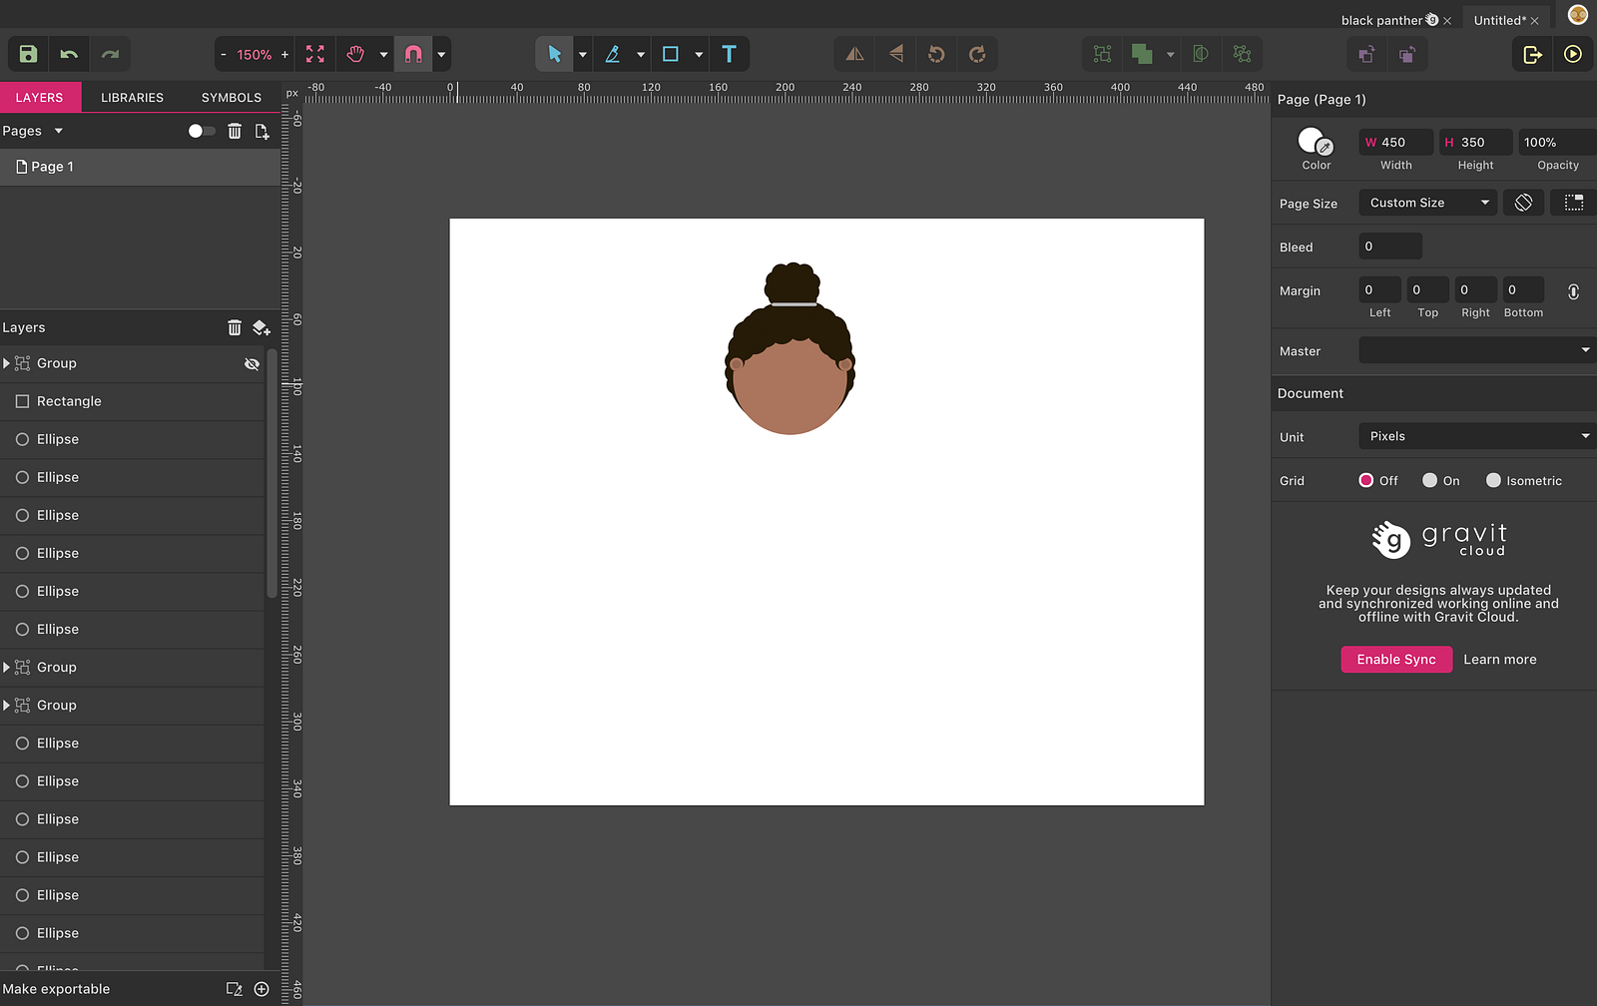The width and height of the screenshot is (1597, 1006).
Task: Open the Page Size dropdown
Action: (1427, 203)
